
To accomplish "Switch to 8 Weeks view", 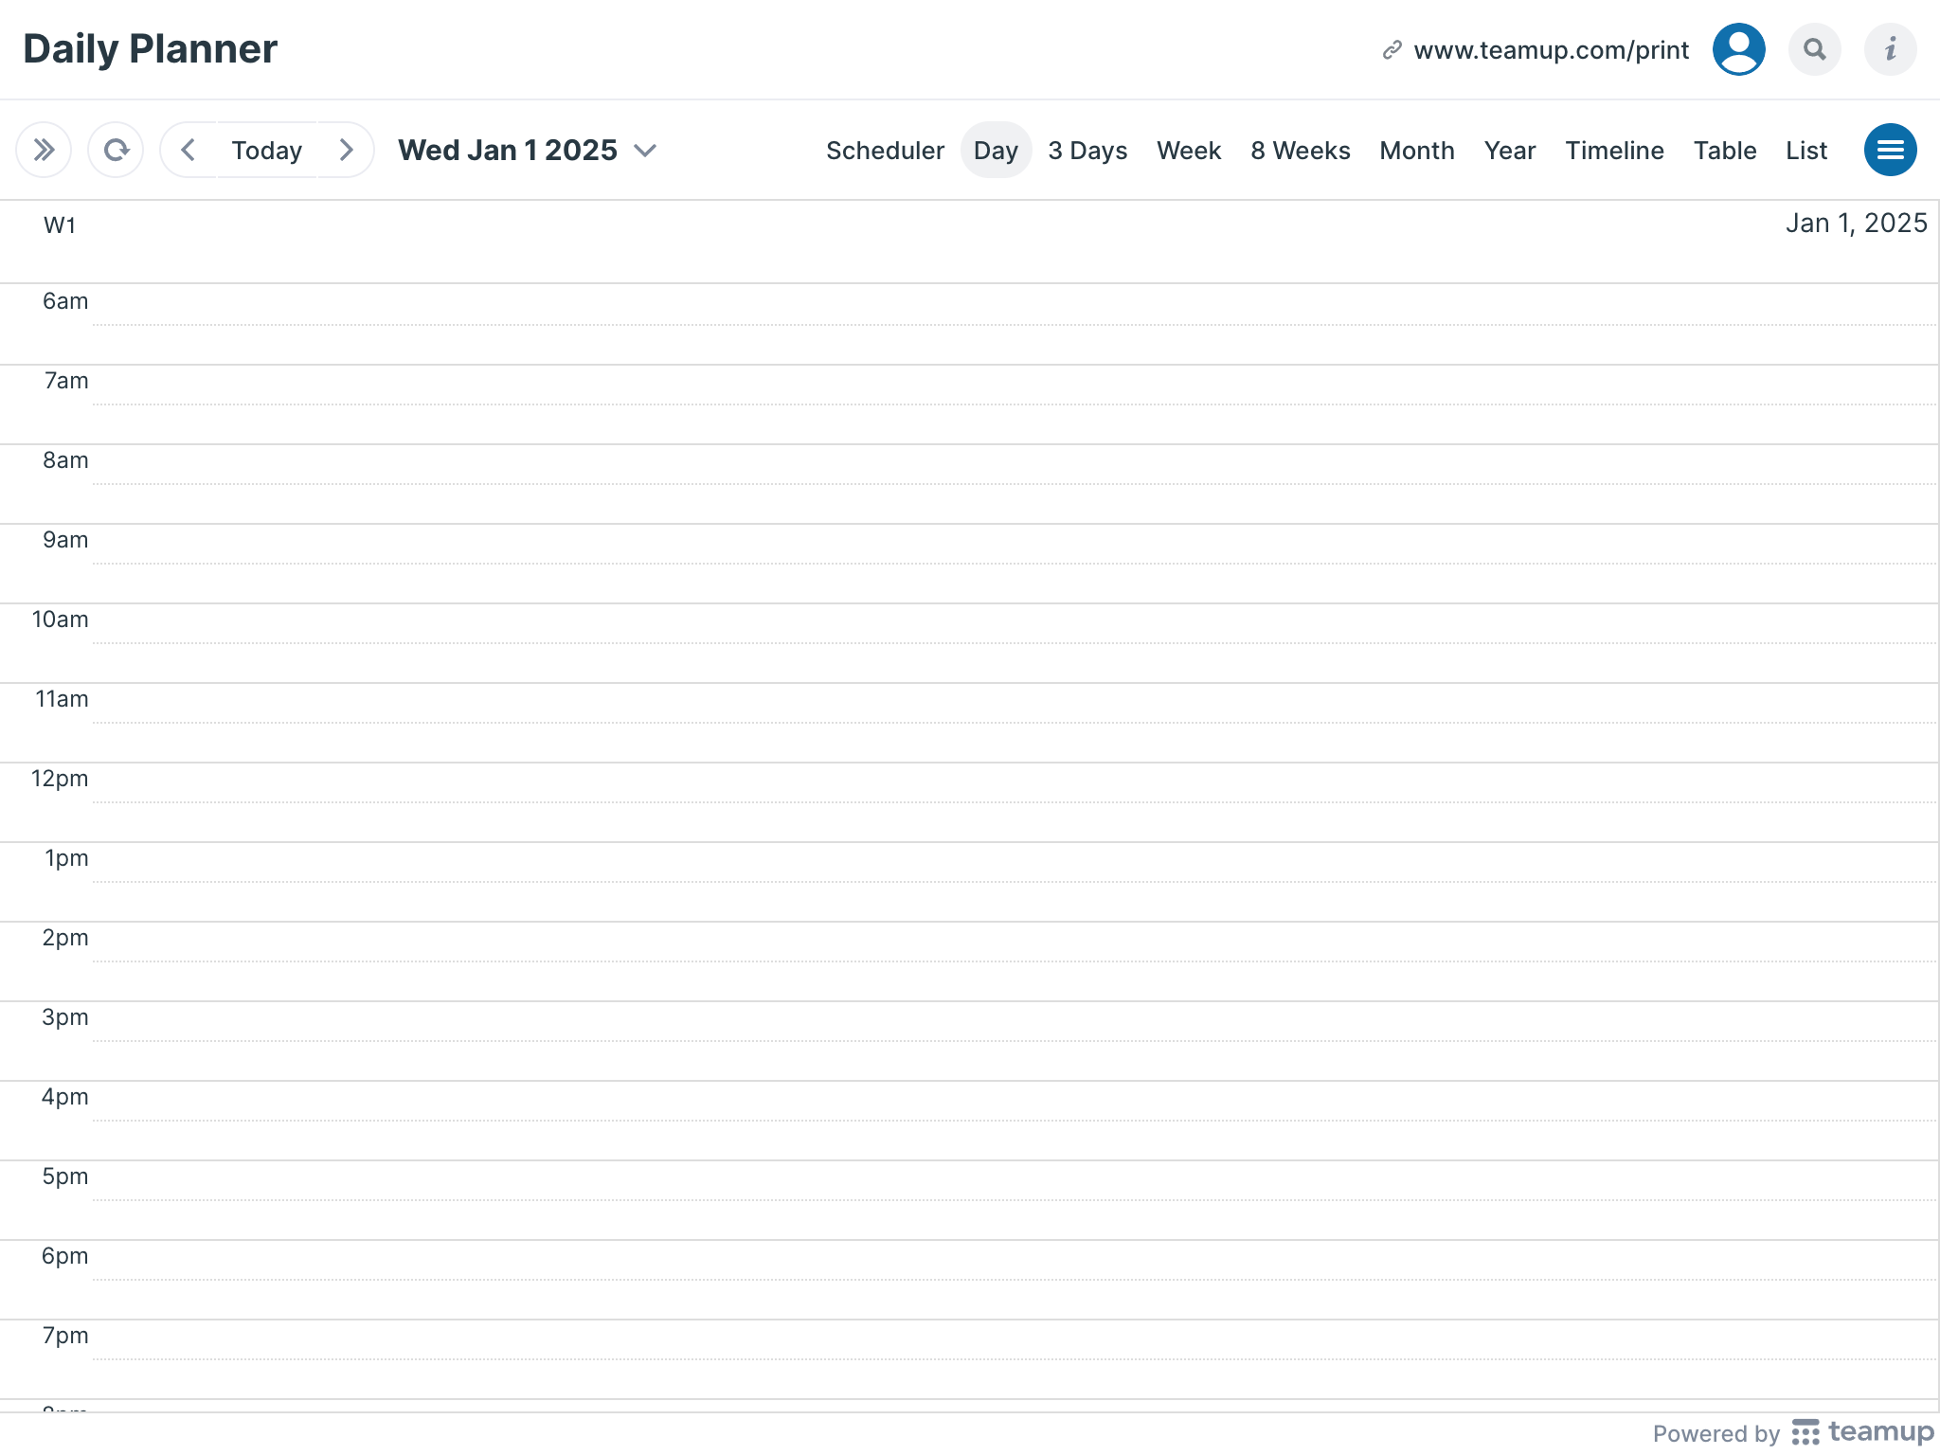I will pos(1300,151).
